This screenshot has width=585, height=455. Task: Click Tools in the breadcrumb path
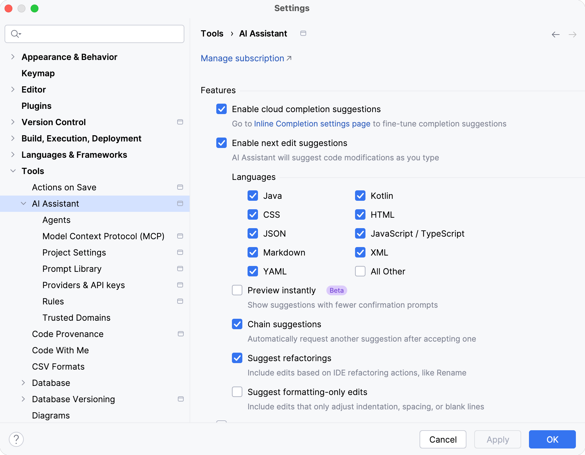[x=212, y=33]
